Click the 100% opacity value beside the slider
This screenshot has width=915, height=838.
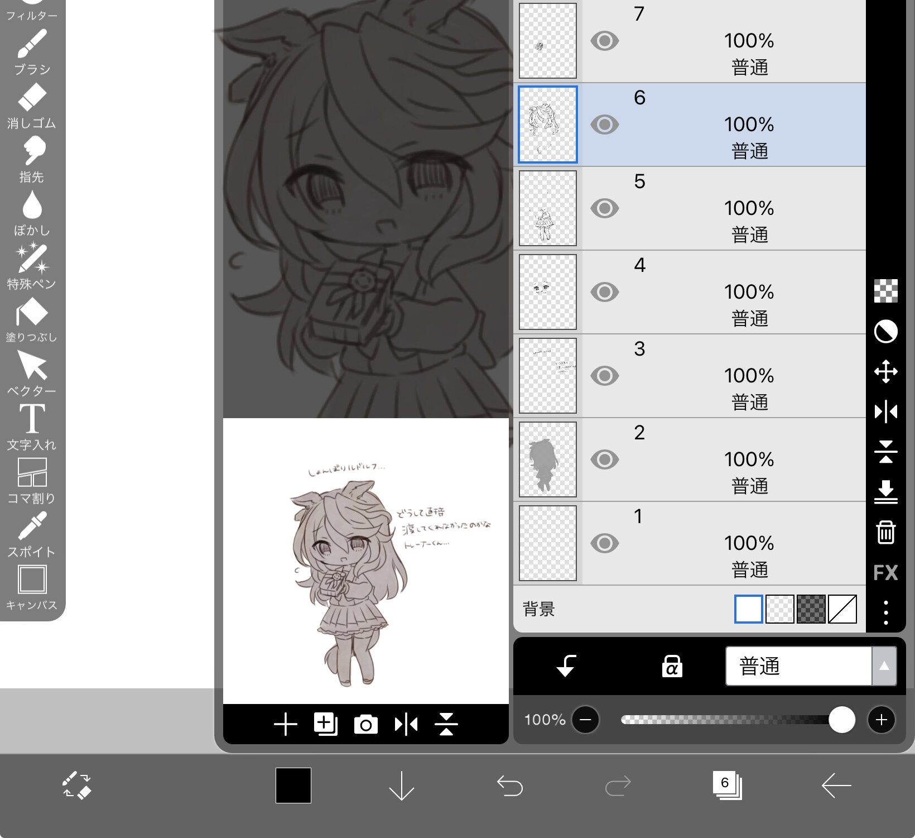(x=545, y=720)
